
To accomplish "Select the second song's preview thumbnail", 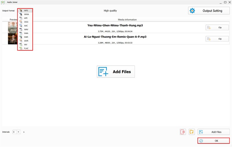I will click(13, 39).
